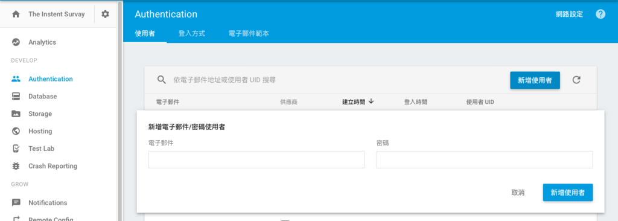Go to Storage in the sidebar
This screenshot has height=221, width=618.
pos(40,114)
